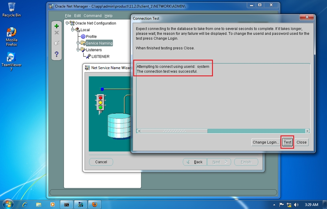Select the Profile globe icon
The height and width of the screenshot is (209, 327).
pos(84,36)
